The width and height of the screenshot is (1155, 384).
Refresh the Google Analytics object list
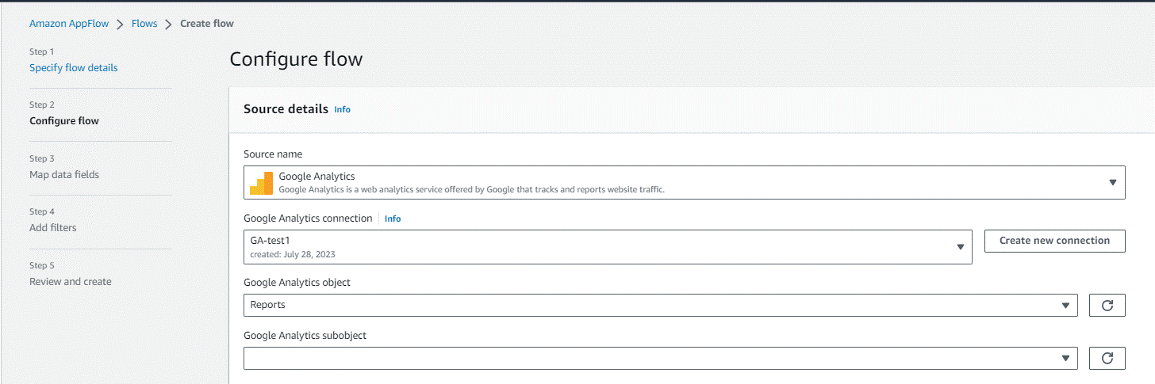tap(1107, 305)
